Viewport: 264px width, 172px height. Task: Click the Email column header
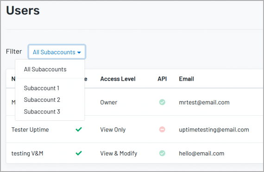click(x=186, y=79)
